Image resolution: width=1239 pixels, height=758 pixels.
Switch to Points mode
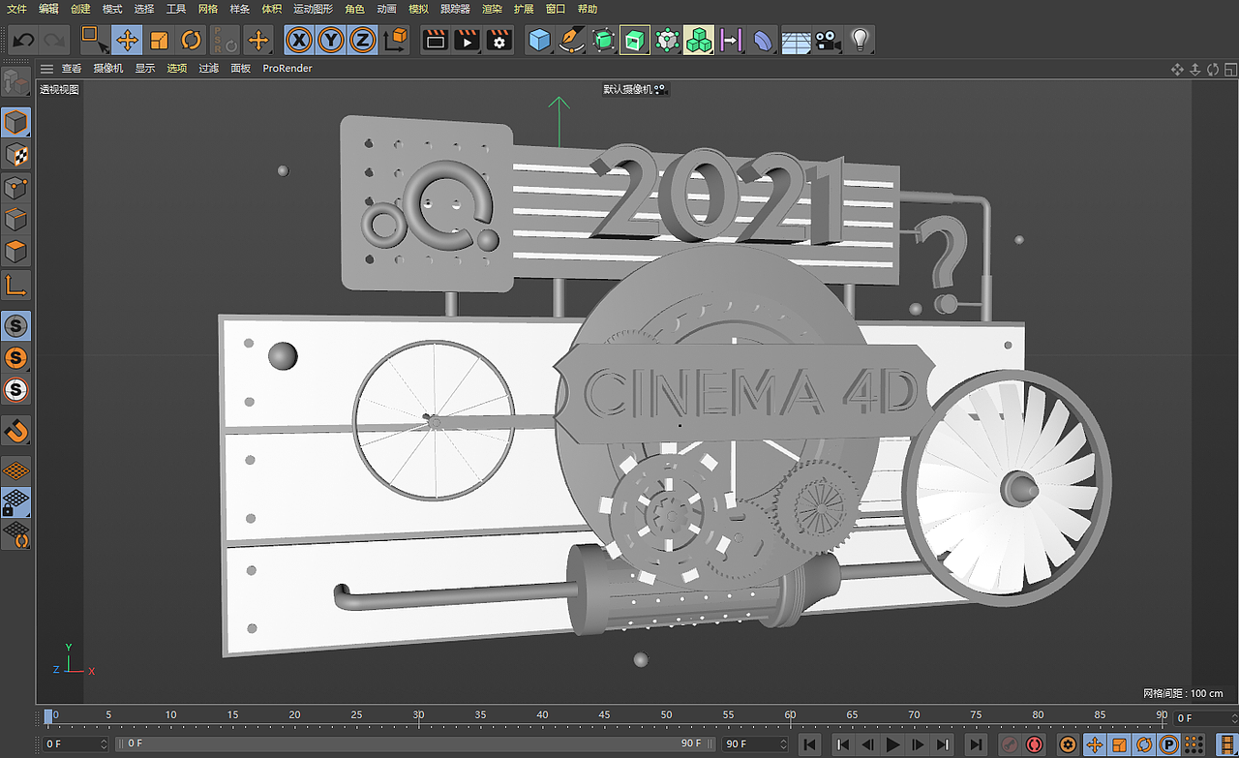[15, 188]
